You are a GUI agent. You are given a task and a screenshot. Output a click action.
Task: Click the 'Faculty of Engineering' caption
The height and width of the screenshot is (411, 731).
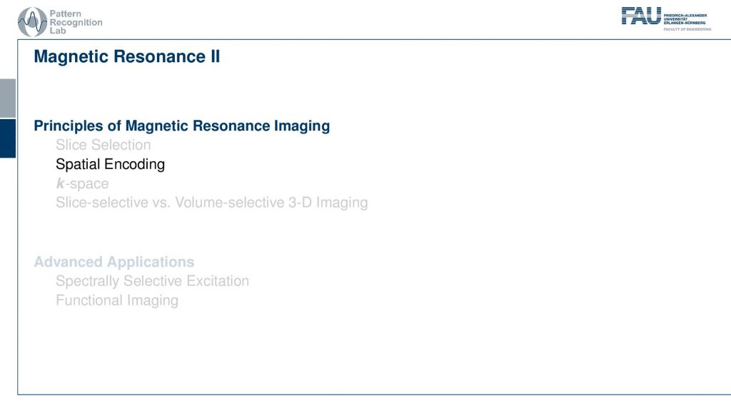[x=687, y=29]
